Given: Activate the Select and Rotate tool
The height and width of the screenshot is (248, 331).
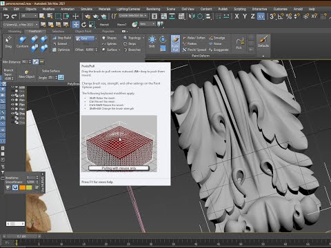Looking at the screenshot, I should (84, 25).
